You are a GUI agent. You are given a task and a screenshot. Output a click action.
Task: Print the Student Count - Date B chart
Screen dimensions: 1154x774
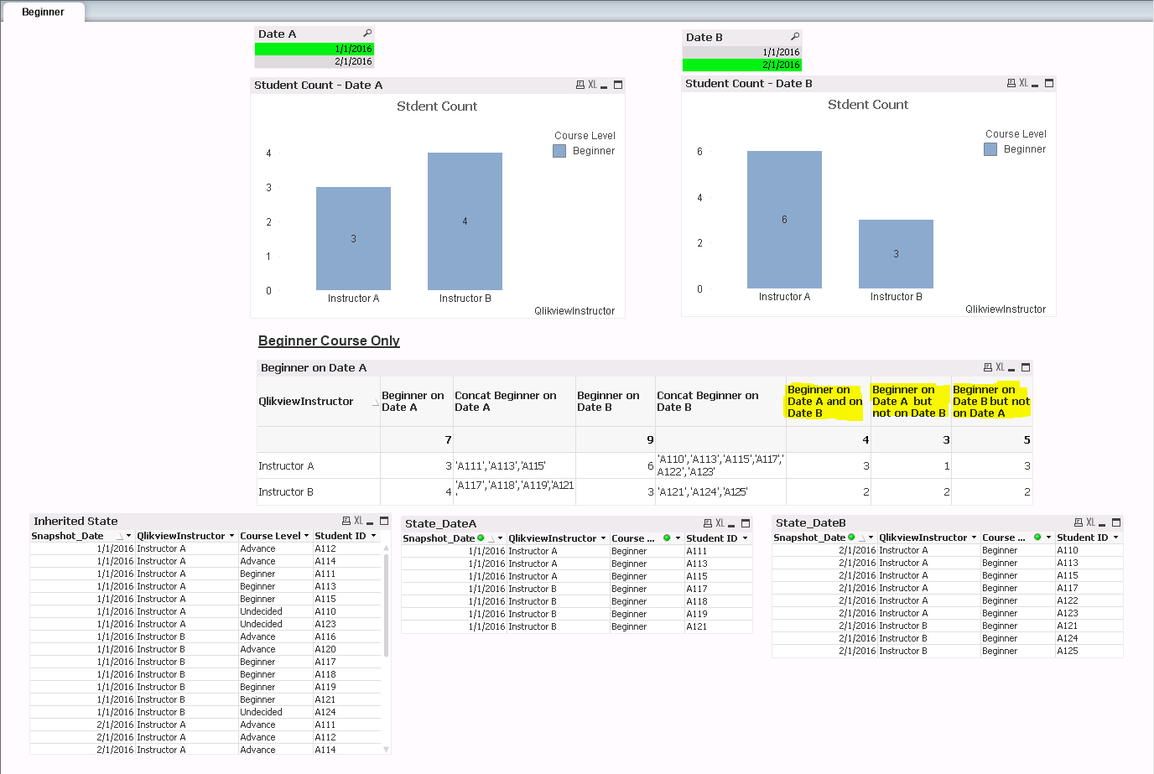tap(1011, 83)
